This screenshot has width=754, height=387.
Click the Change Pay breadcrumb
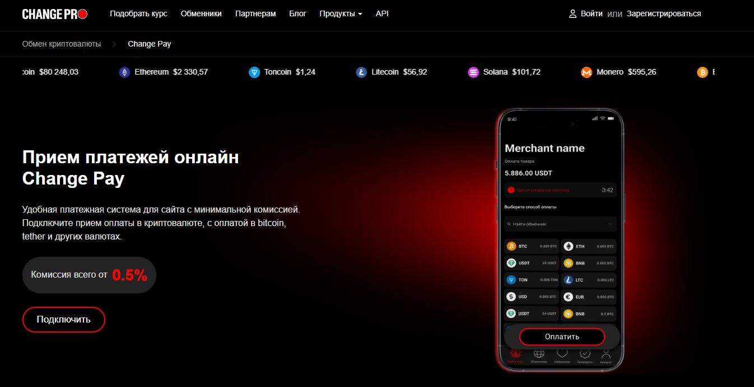[150, 44]
